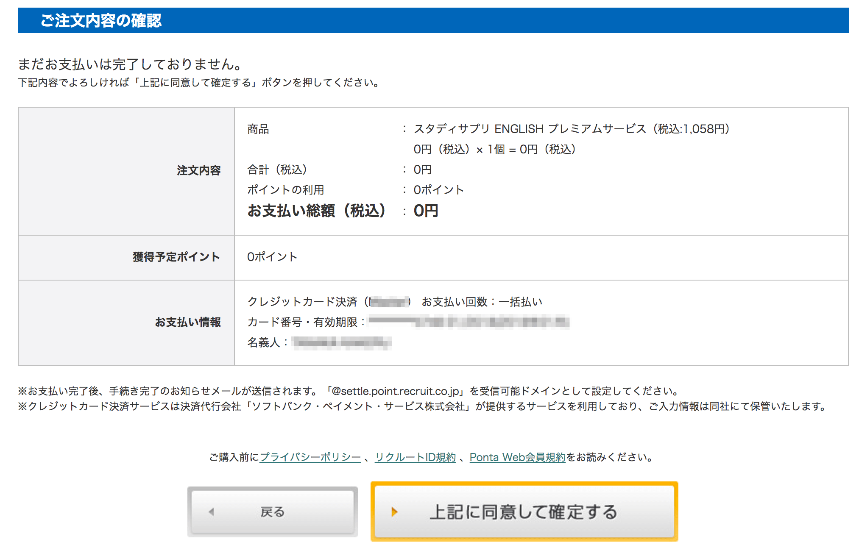The width and height of the screenshot is (859, 556).
Task: Click the orange arrow on confirm button
Action: coord(394,512)
